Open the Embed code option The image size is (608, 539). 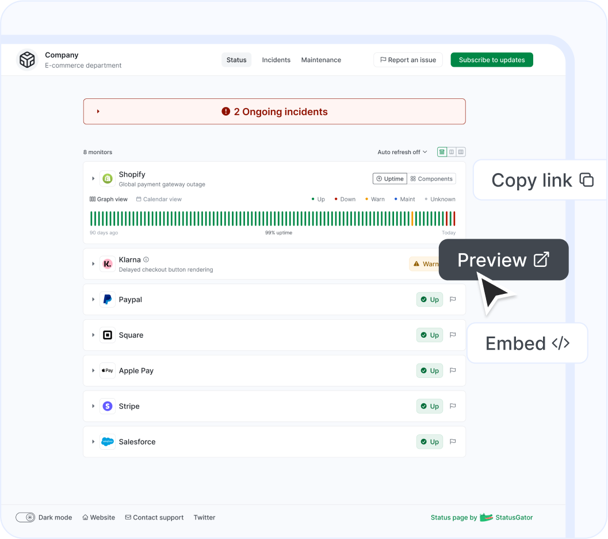(x=526, y=343)
